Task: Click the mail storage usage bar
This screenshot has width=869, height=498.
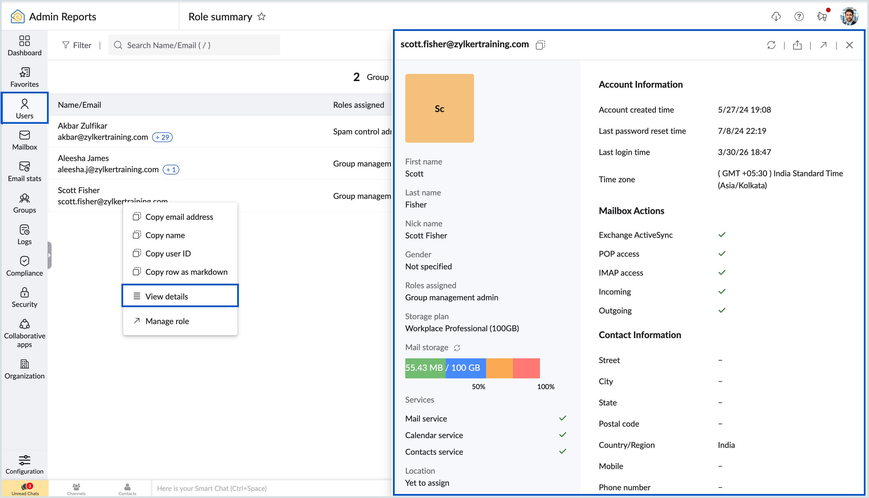Action: 472,368
